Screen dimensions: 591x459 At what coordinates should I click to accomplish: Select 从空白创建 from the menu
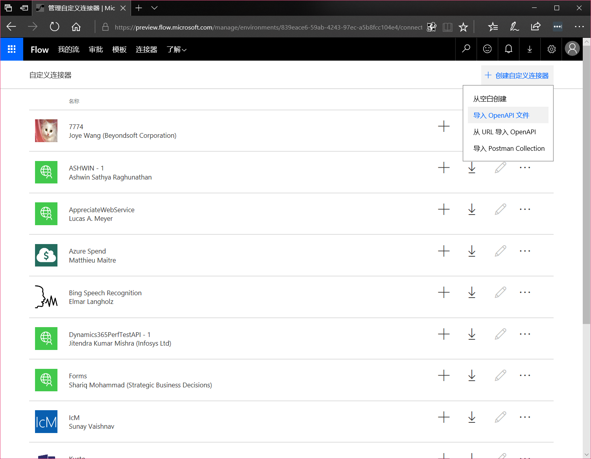pos(490,99)
